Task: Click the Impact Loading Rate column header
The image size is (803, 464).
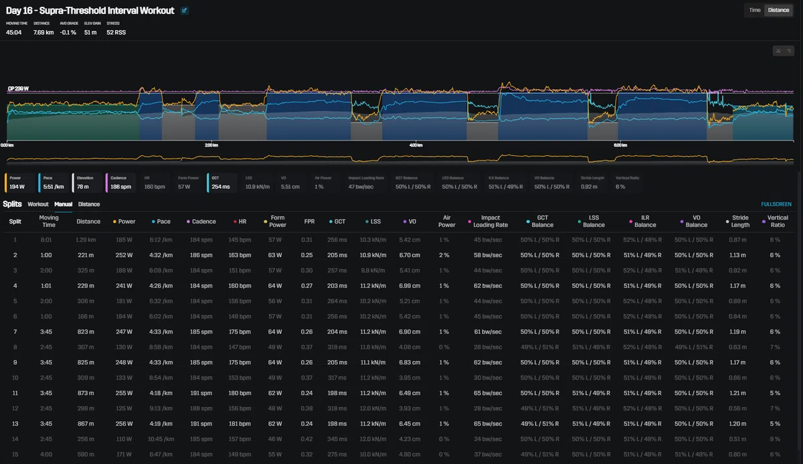Action: 487,221
